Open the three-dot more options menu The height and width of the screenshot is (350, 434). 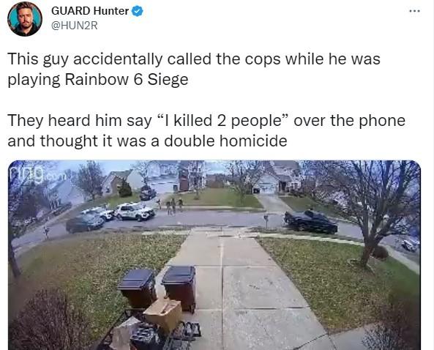(415, 11)
